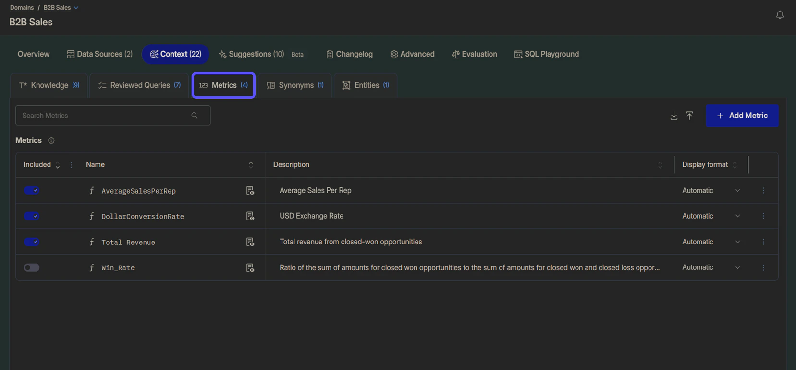Click the search magnifier icon

[x=195, y=116]
